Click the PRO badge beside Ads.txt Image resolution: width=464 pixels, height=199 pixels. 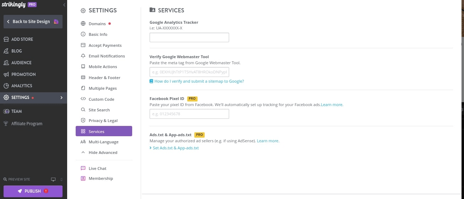pos(200,135)
